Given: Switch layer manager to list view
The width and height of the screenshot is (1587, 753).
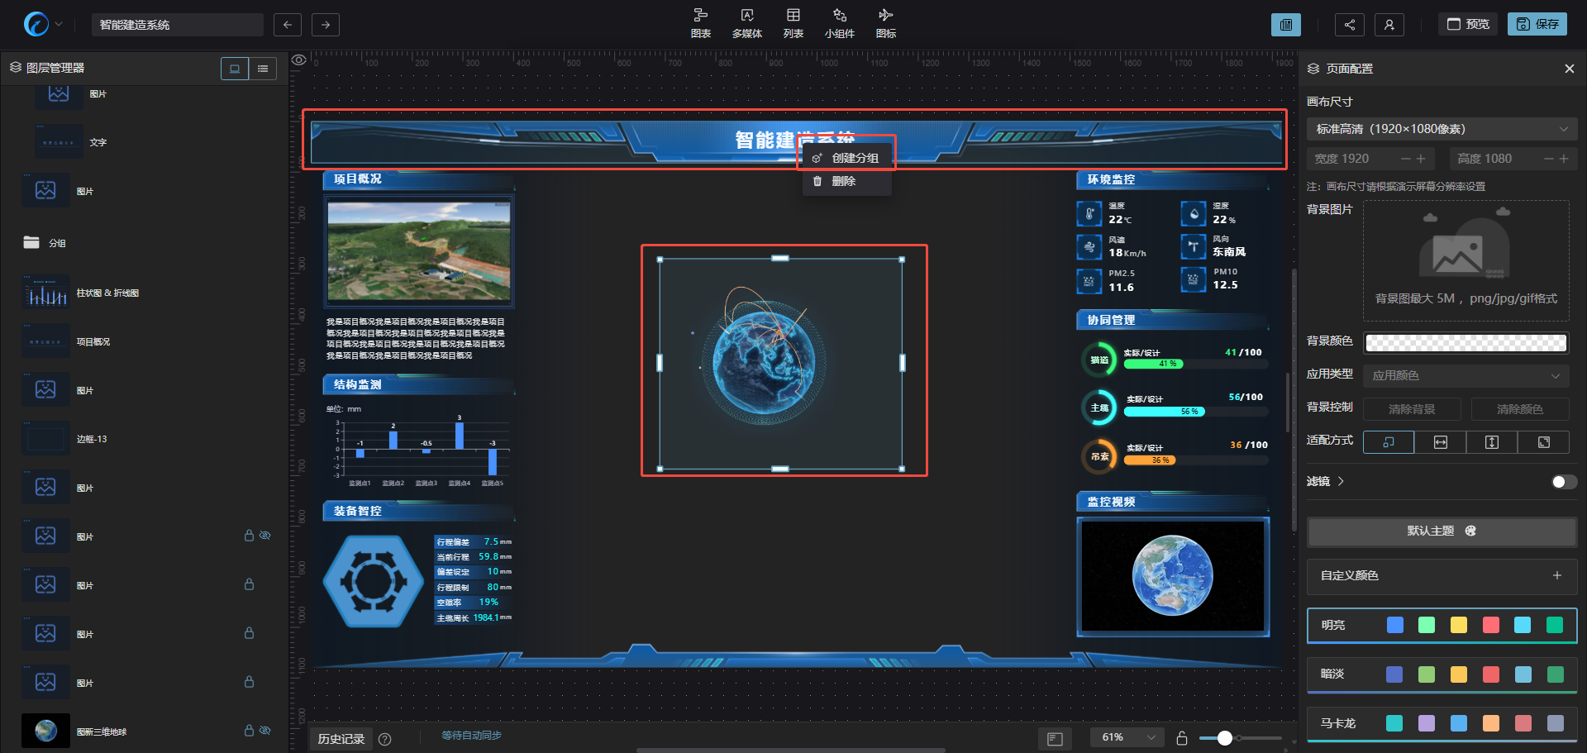Looking at the screenshot, I should pyautogui.click(x=263, y=69).
